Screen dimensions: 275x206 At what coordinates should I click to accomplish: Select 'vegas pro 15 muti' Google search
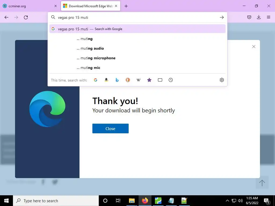(137, 29)
